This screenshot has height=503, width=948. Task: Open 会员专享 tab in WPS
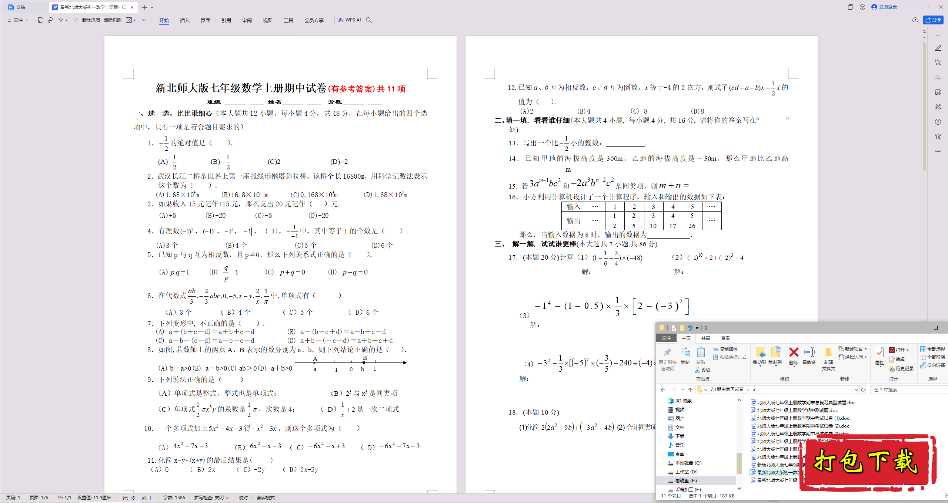[x=314, y=20]
